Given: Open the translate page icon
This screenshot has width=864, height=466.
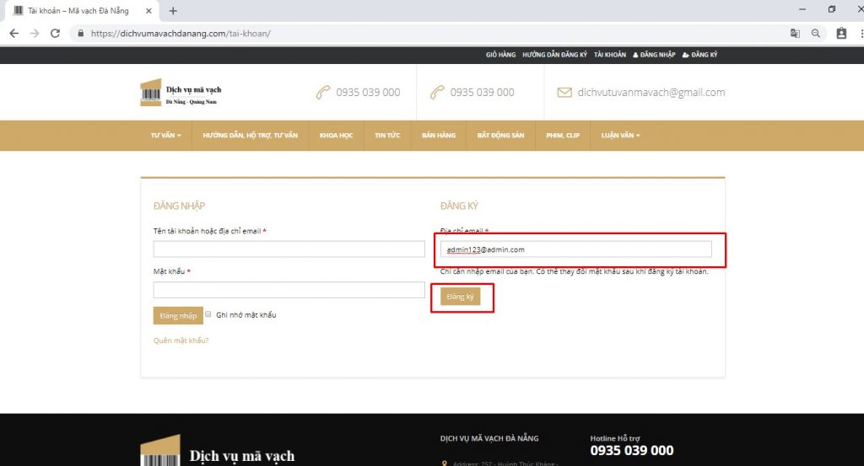Looking at the screenshot, I should click(795, 34).
